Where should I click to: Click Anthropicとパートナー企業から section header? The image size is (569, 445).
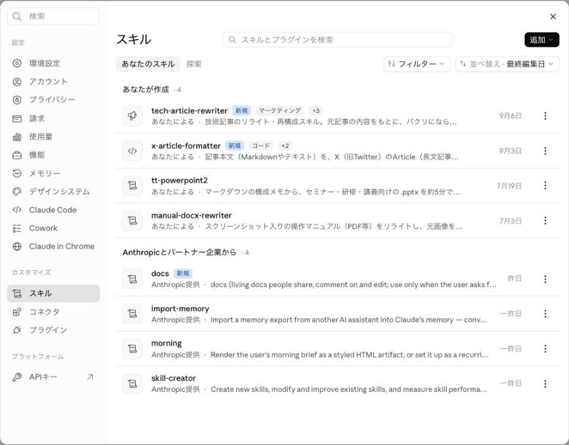click(180, 252)
